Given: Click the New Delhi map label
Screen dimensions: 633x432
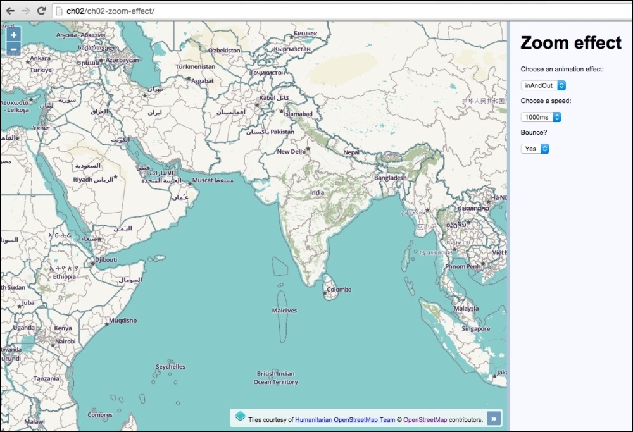Looking at the screenshot, I should click(x=291, y=152).
